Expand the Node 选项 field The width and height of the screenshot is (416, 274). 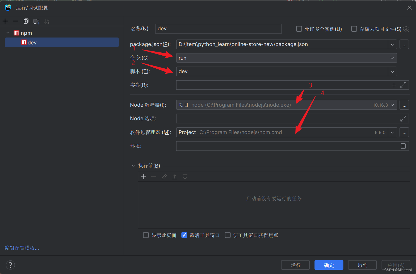tap(403, 119)
